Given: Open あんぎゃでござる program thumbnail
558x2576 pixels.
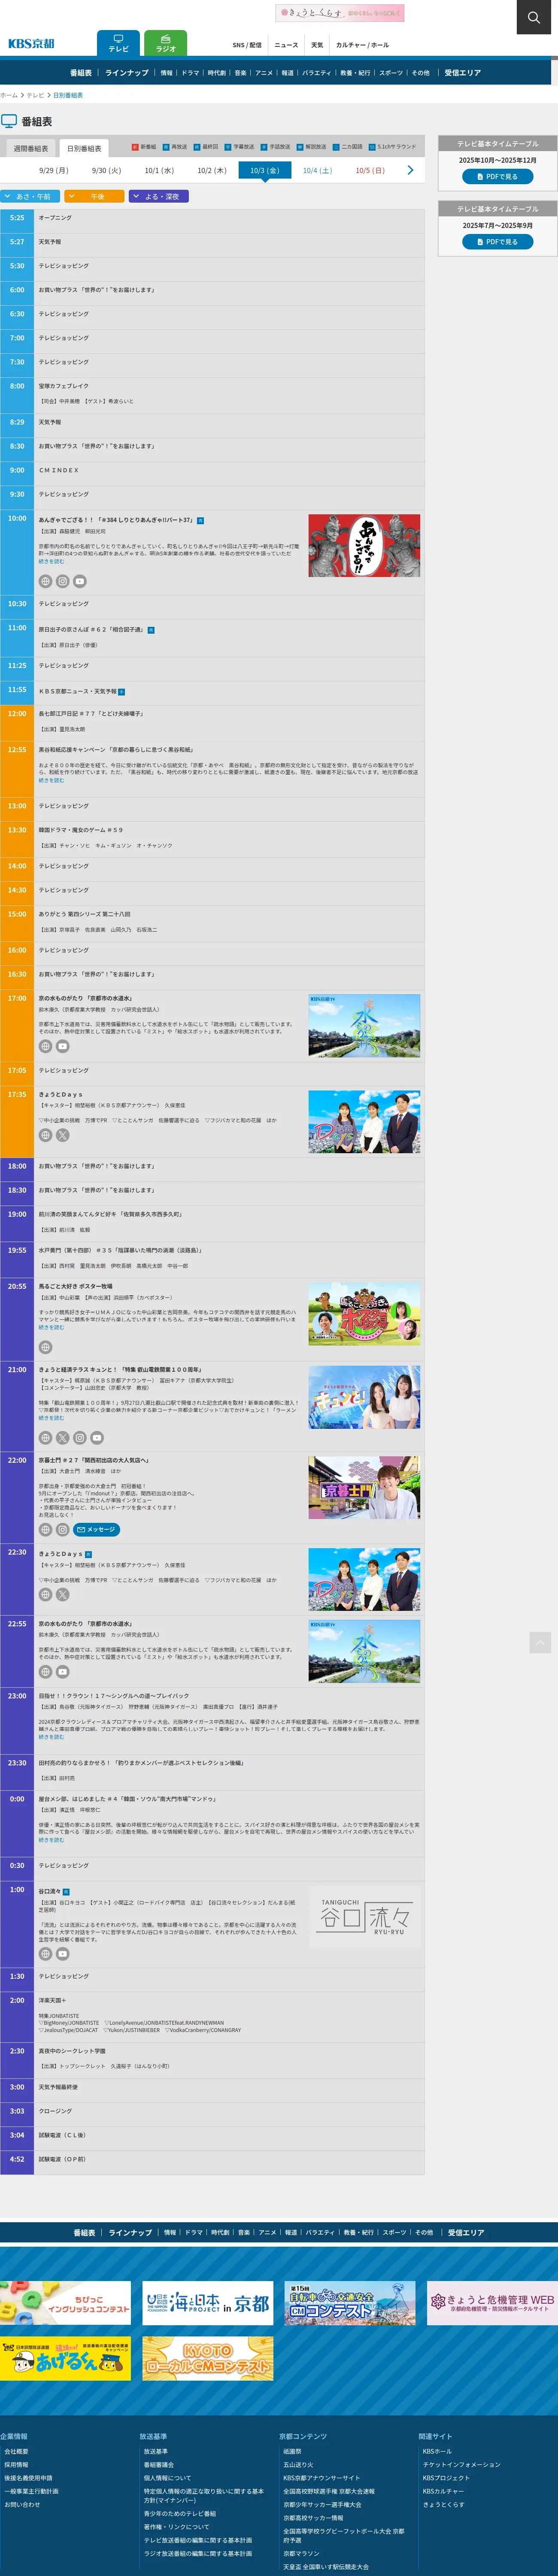Looking at the screenshot, I should [364, 546].
